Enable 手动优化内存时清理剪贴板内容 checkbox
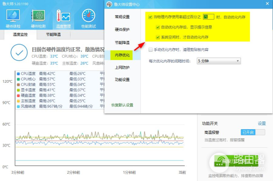273x181 pixels. [151, 50]
